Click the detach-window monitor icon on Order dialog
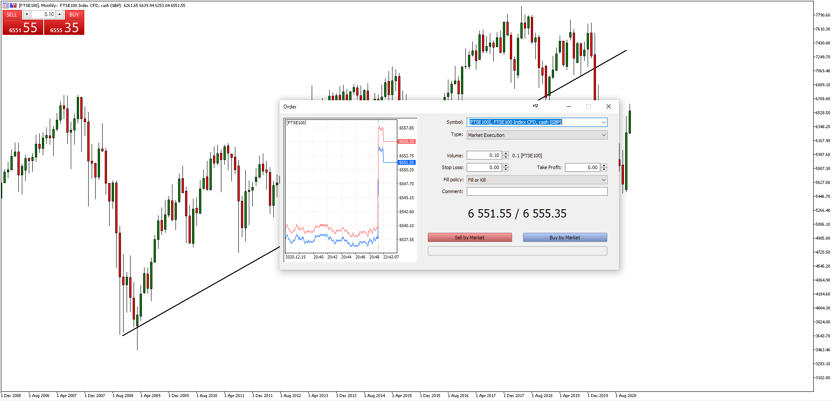 [536, 106]
